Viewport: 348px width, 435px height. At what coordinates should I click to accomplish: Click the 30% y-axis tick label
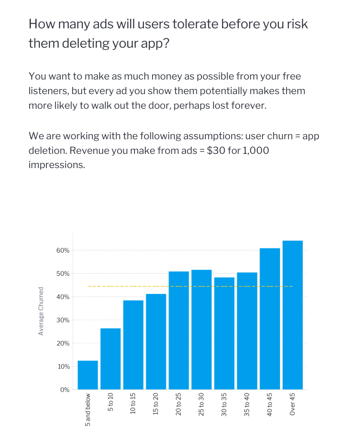(x=63, y=320)
